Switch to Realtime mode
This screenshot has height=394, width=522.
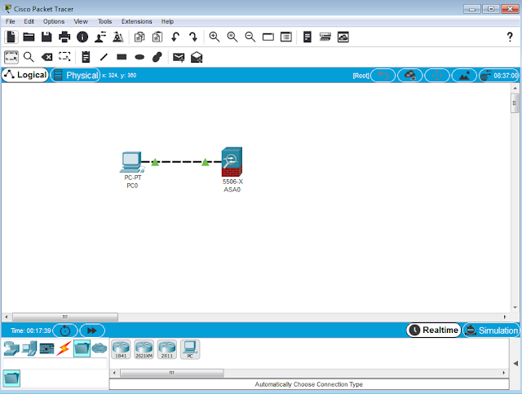coord(434,331)
